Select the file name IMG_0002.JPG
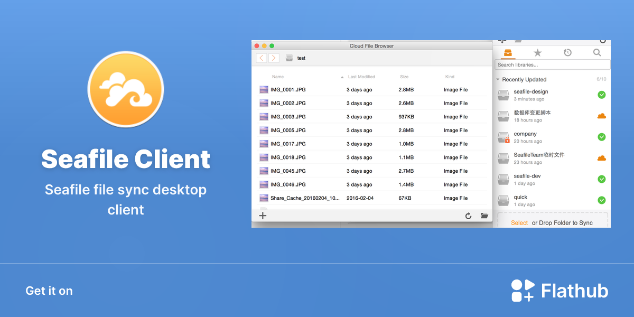The height and width of the screenshot is (317, 634). point(288,104)
